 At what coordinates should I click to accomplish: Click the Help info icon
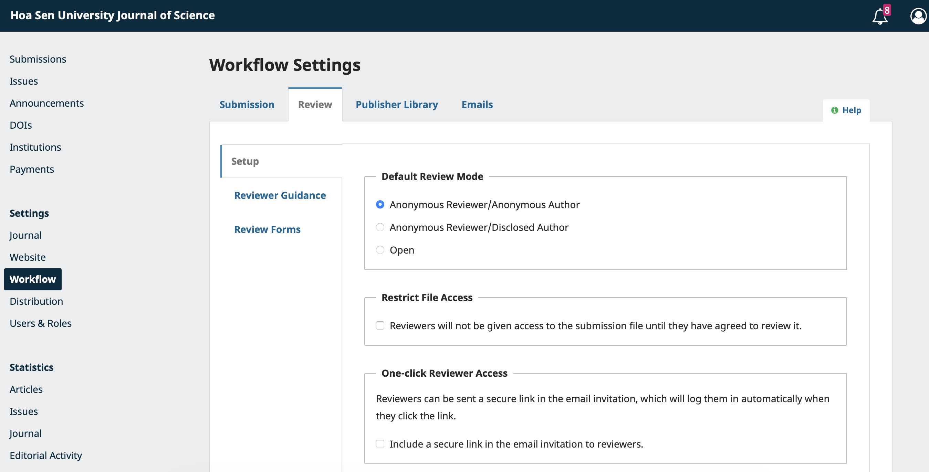pyautogui.click(x=835, y=110)
